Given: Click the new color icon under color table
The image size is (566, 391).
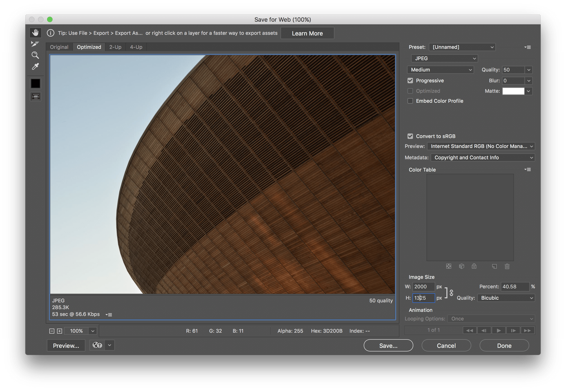Looking at the screenshot, I should (x=494, y=266).
